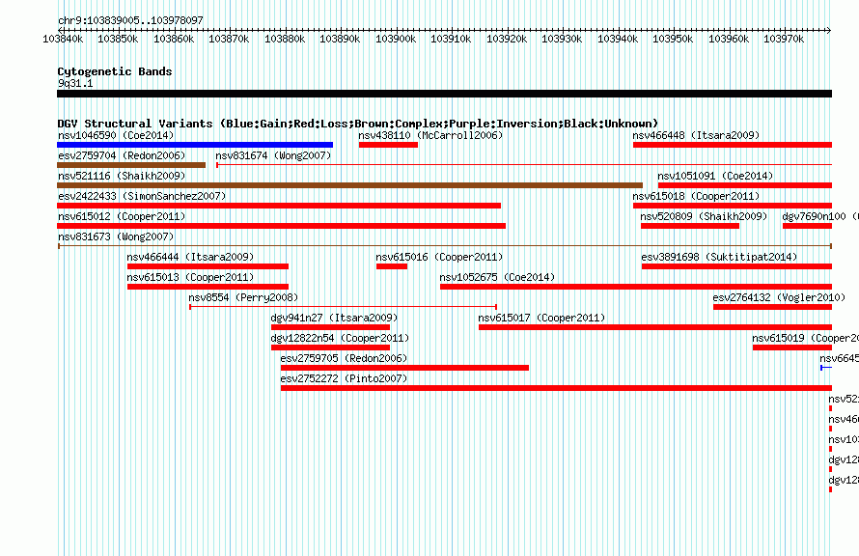Open esv2759705 (Redon2006) label
This screenshot has height=556, width=859.
click(344, 358)
